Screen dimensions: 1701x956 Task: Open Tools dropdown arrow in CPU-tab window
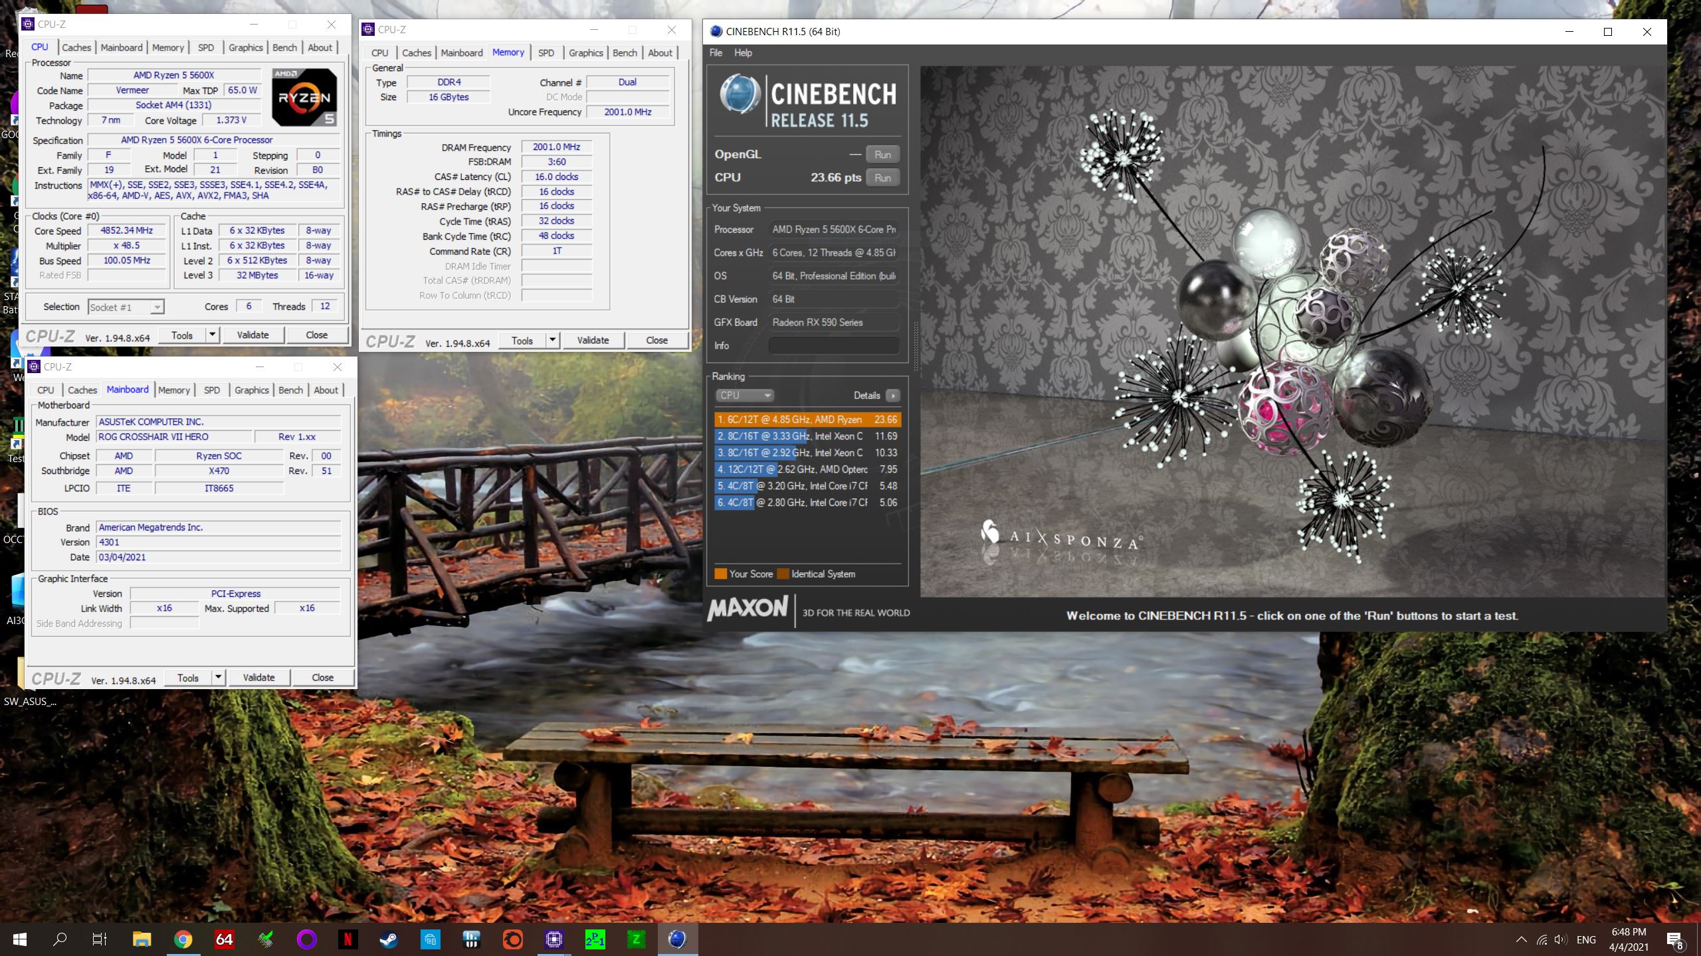213,335
